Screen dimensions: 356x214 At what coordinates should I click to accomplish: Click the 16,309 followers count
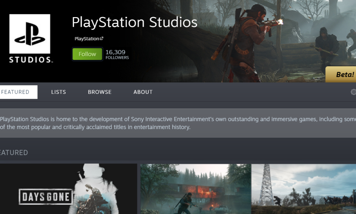coord(117,54)
